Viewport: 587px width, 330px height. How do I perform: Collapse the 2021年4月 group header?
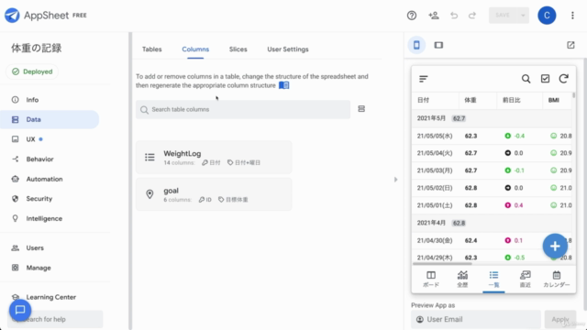coord(492,223)
